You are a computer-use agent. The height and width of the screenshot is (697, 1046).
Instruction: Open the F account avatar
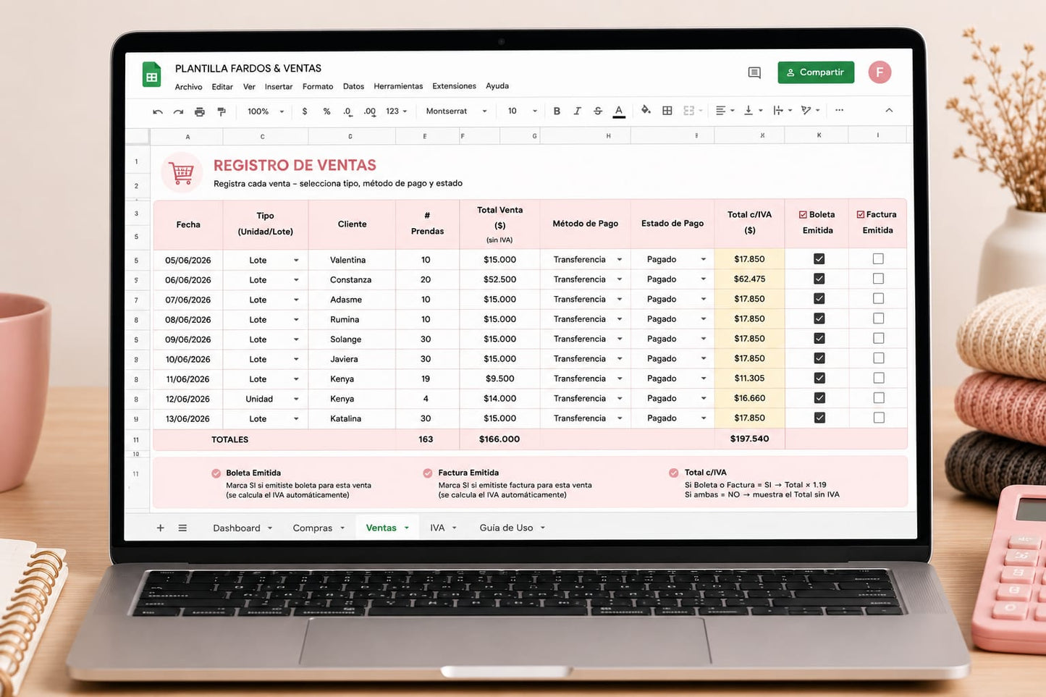tap(880, 72)
